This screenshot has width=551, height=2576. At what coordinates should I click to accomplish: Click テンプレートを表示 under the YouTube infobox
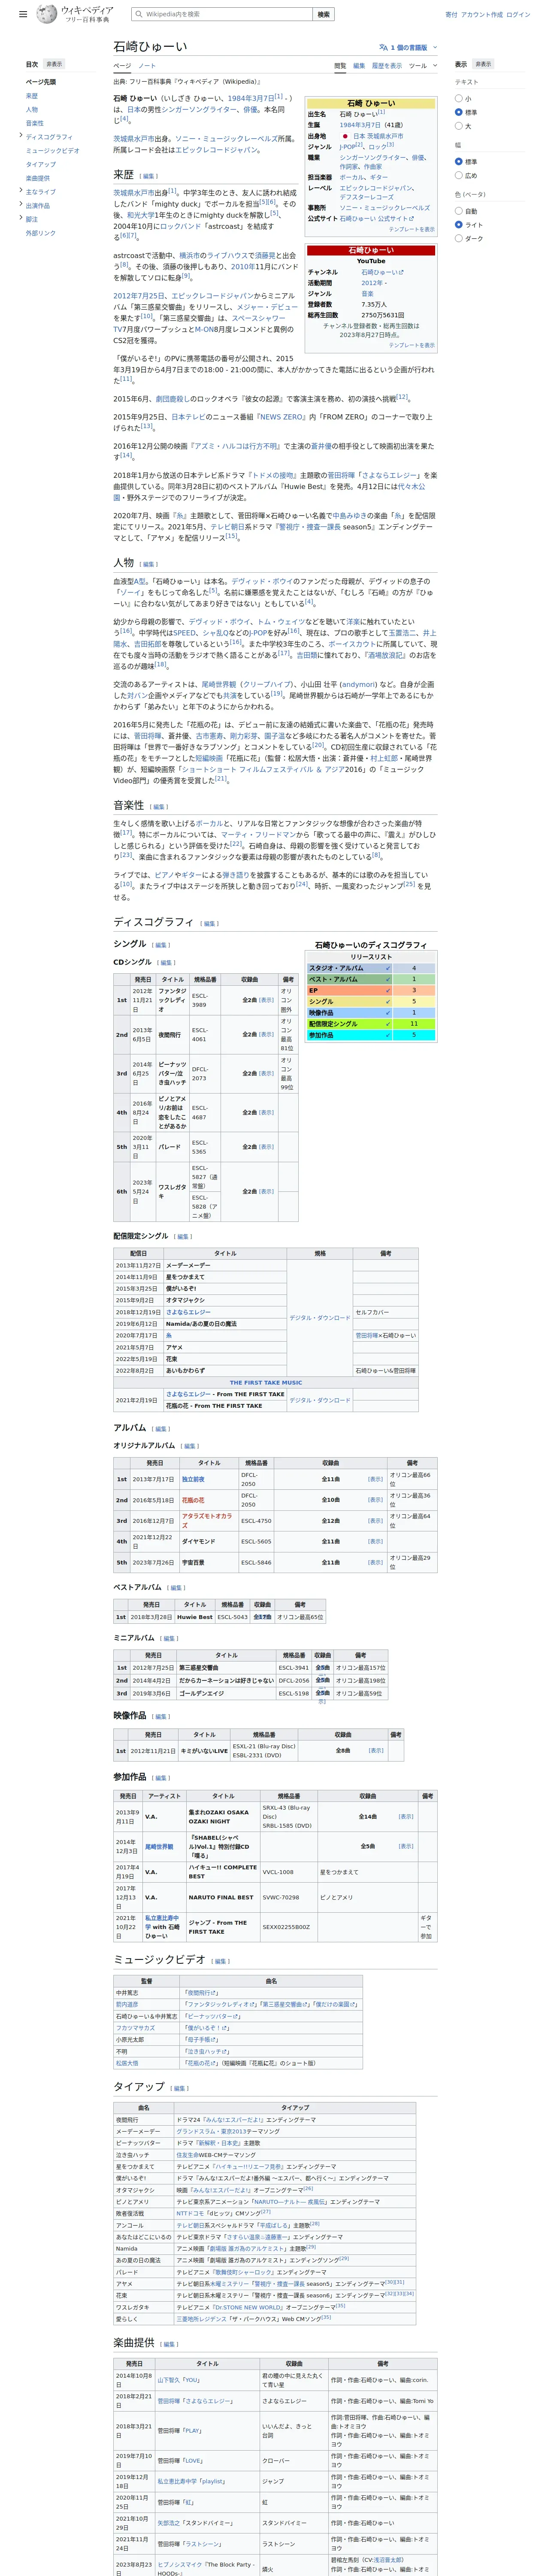[412, 345]
